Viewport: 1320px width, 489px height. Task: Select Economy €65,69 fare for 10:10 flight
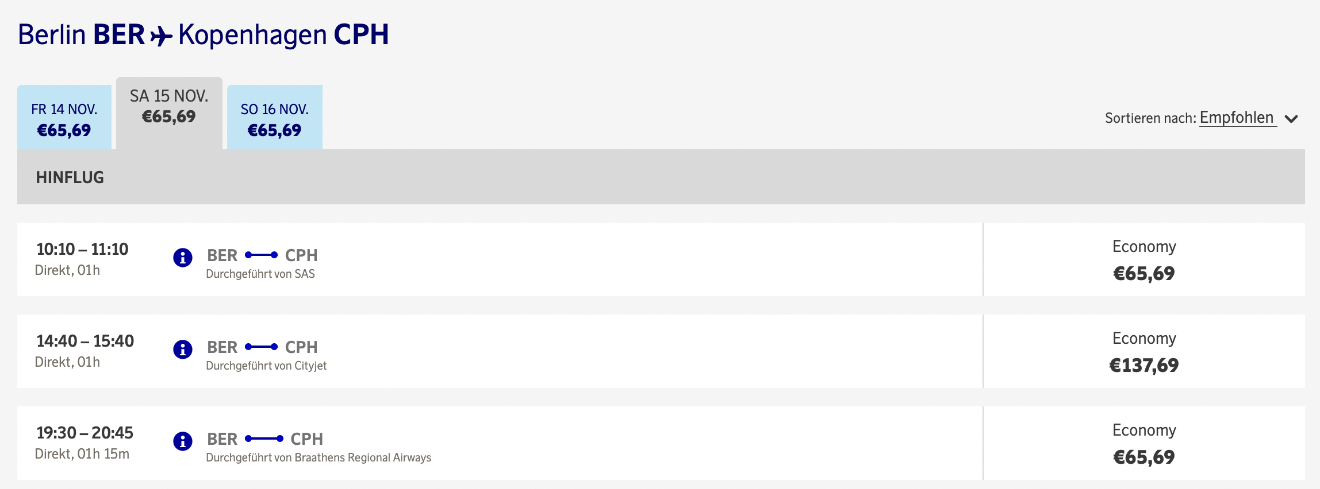coord(1144,261)
